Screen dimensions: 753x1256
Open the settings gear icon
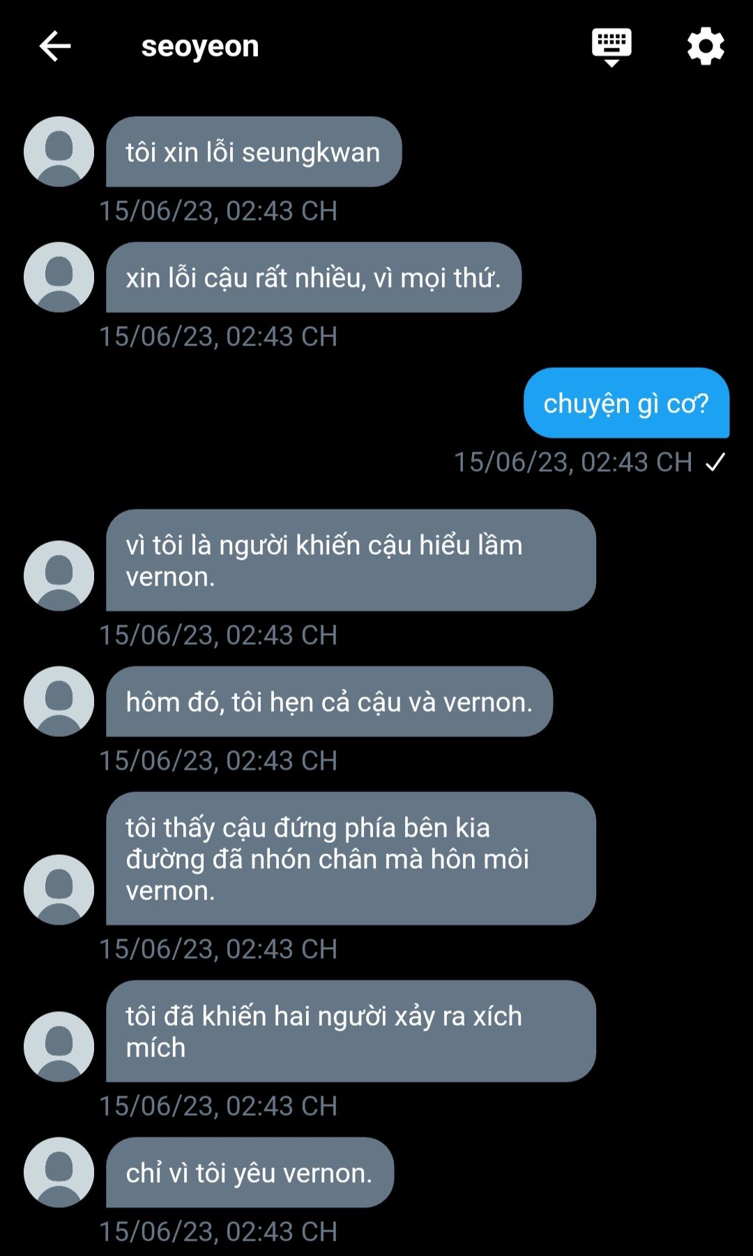(x=706, y=47)
